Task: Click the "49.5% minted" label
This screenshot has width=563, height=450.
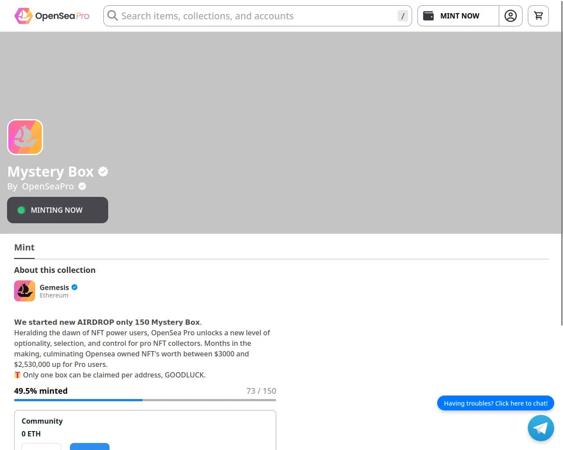Action: 41,391
